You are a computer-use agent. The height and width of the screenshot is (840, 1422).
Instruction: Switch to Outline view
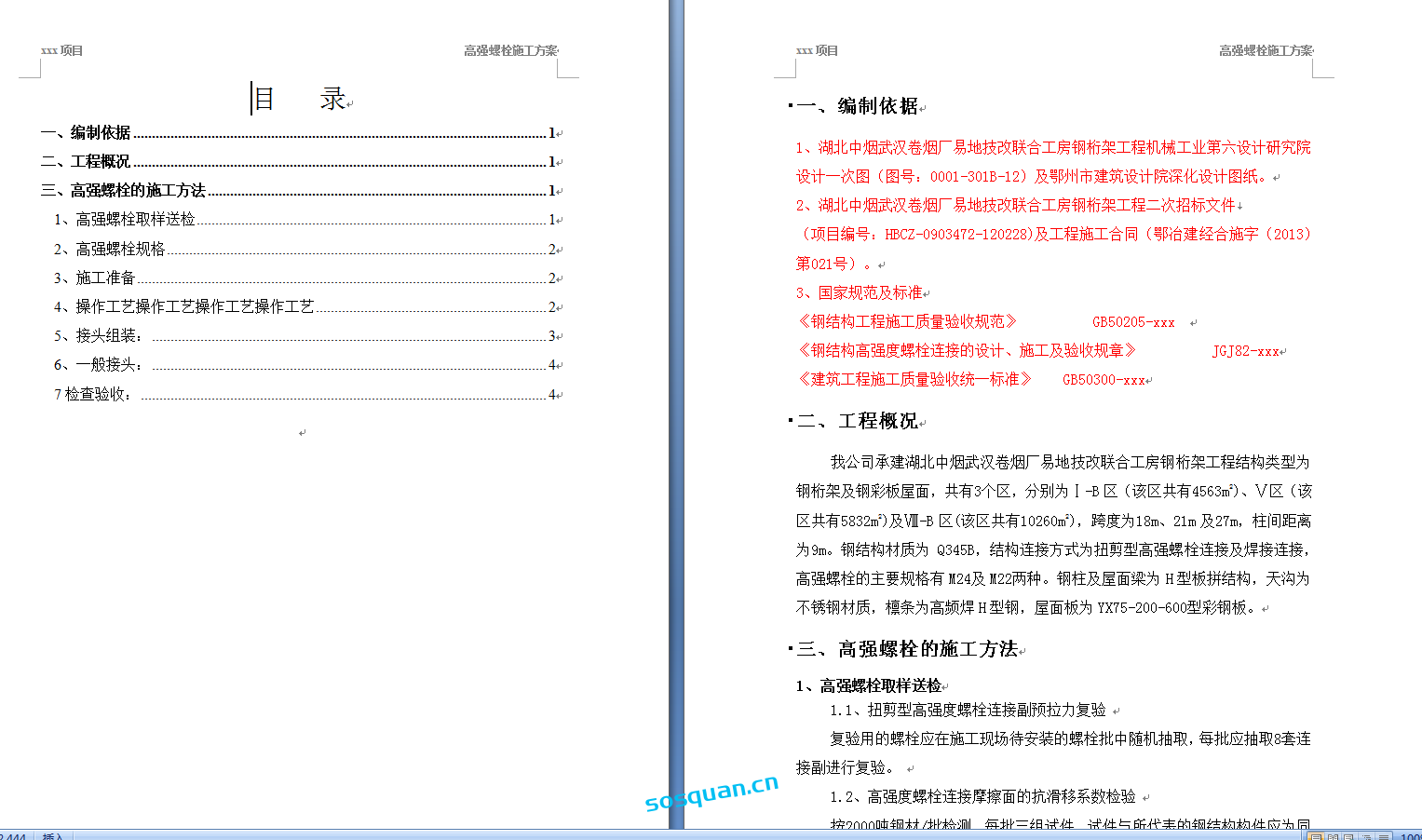(x=1366, y=837)
